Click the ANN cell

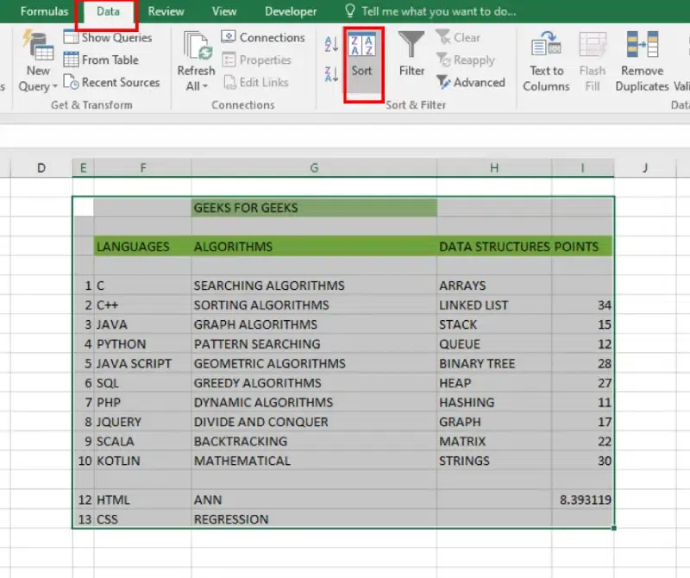click(x=314, y=499)
